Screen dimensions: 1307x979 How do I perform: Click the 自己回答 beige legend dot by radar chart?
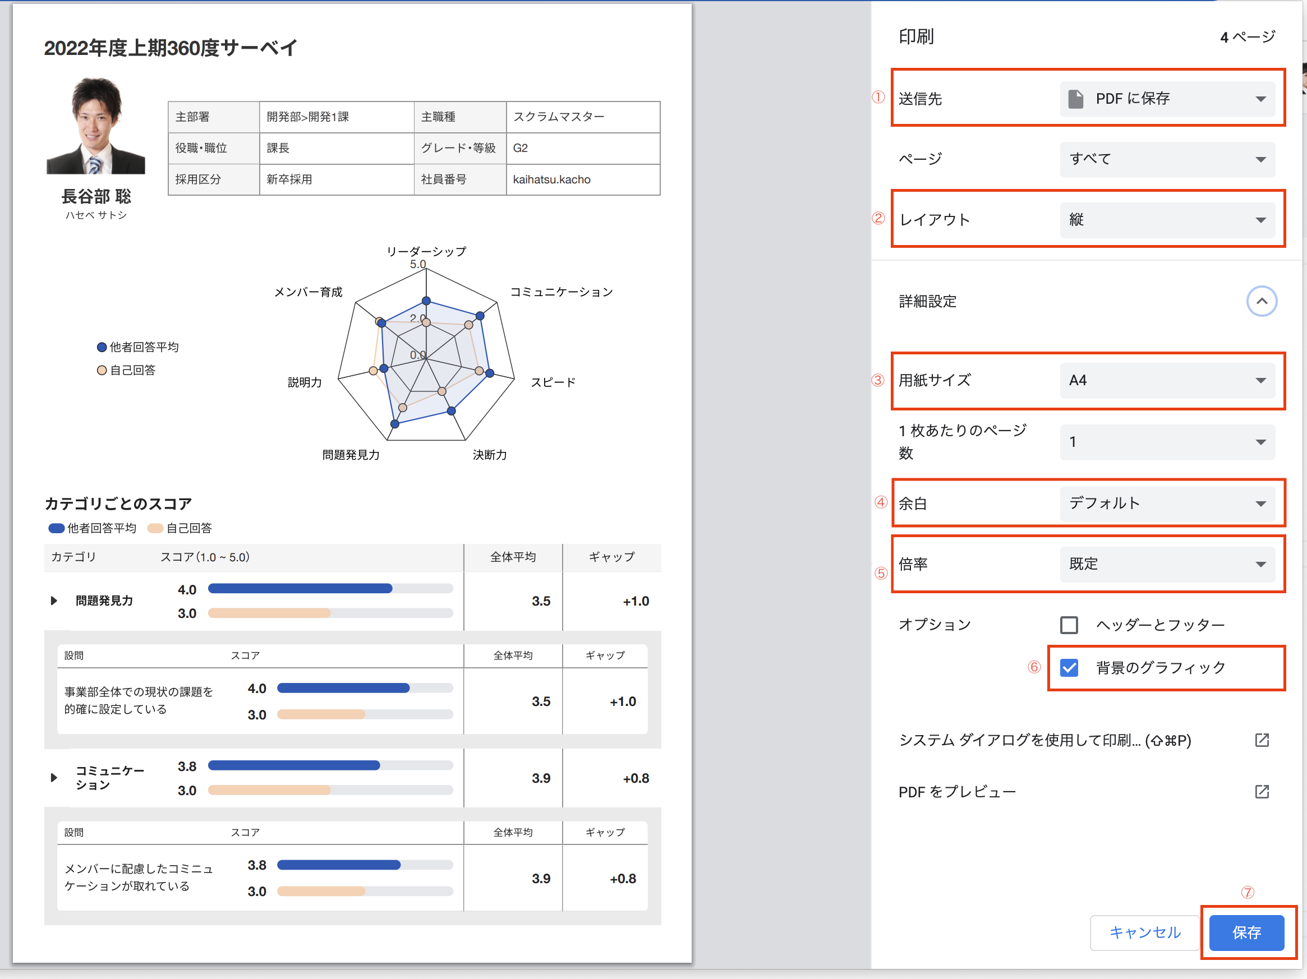(x=102, y=370)
